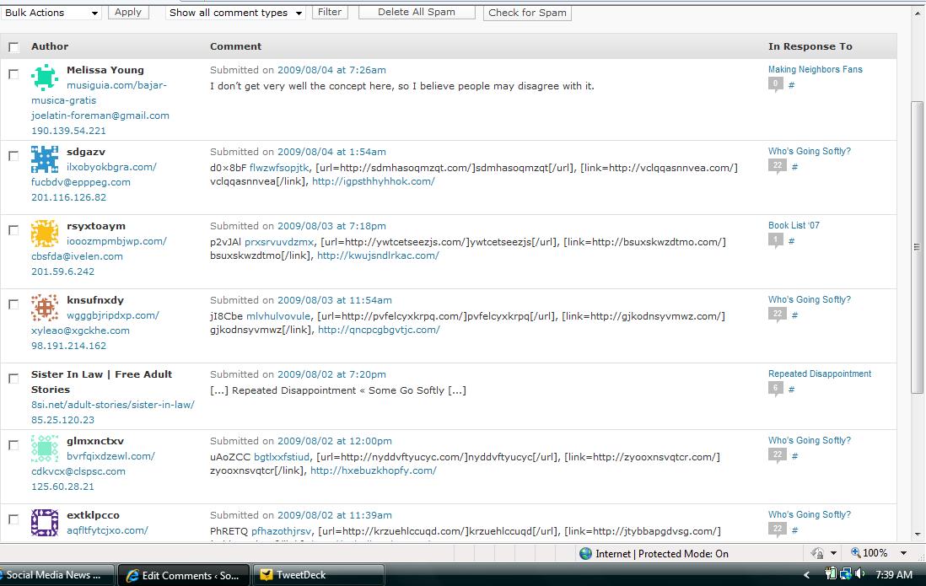Viewport: 926px width, 586px height.
Task: Select the Sister In Law comment checkbox
Action: [x=13, y=379]
